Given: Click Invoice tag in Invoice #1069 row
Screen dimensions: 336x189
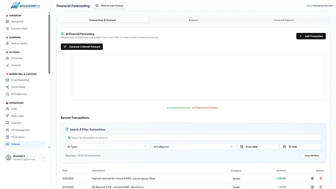Looking at the screenshot, I should tap(236, 178).
